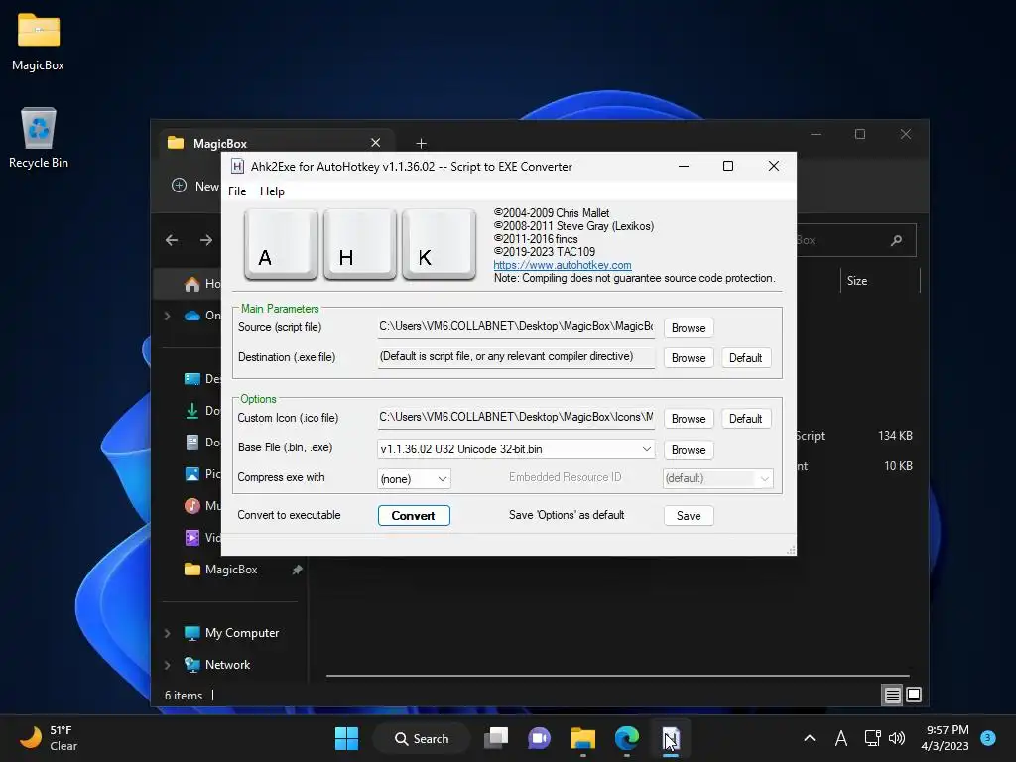1016x762 pixels.
Task: Select Home in Explorer sidebar
Action: pos(202,284)
